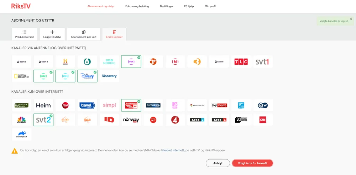Deselect the checked VOX channel
The width and height of the screenshot is (356, 175).
[131, 62]
